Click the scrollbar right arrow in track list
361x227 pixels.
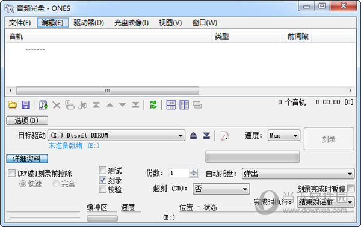[x=350, y=91]
